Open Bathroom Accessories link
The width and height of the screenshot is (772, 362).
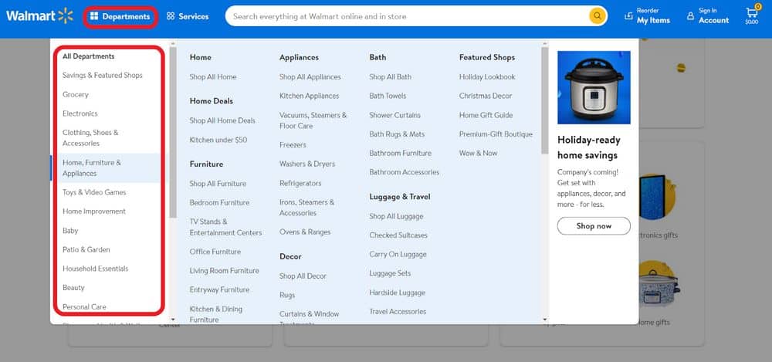405,172
